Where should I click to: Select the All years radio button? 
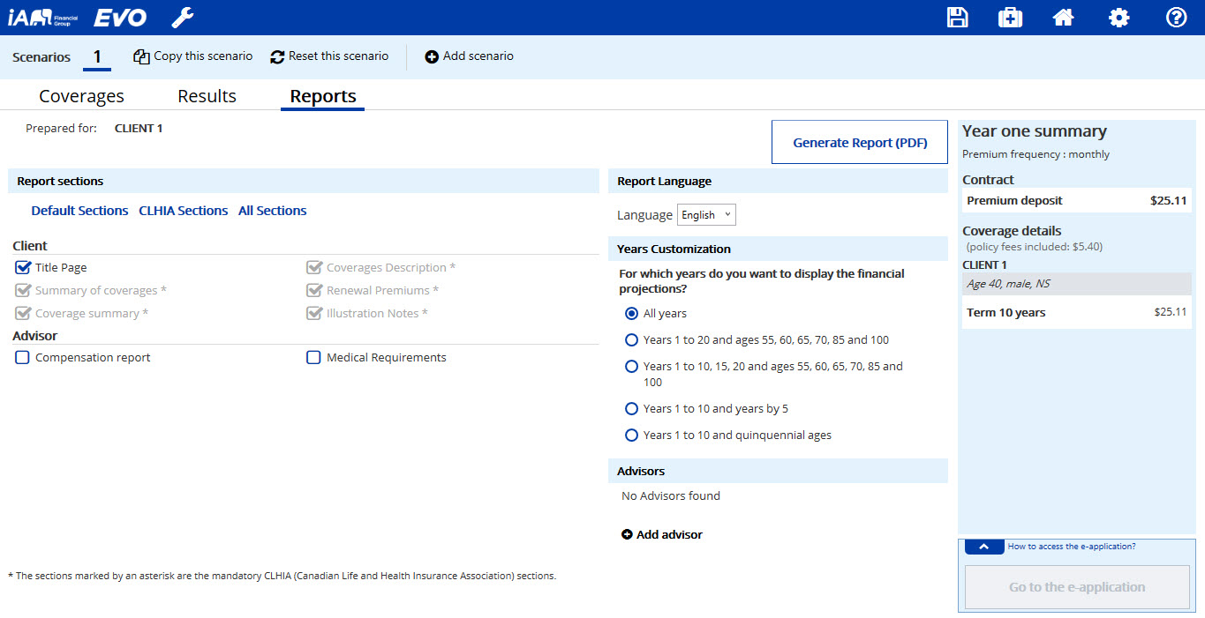click(631, 313)
